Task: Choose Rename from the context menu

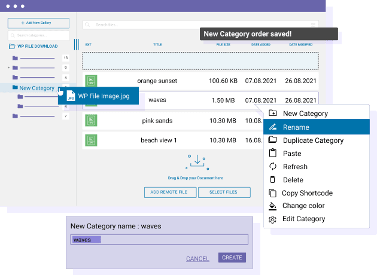Action: tap(296, 127)
